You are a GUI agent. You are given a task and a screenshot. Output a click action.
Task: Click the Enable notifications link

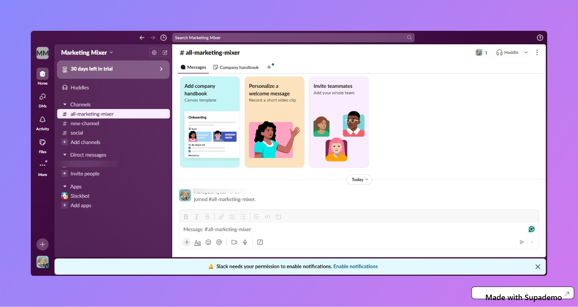pos(355,267)
